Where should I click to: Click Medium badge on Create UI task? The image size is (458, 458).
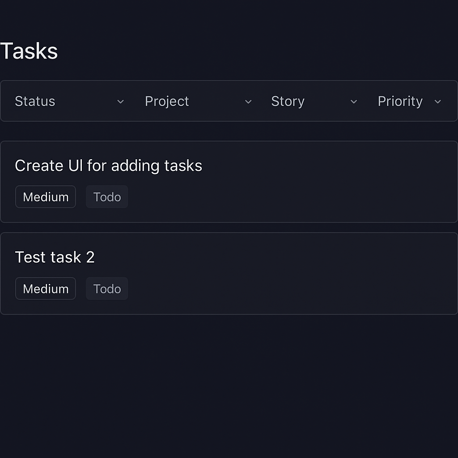(46, 197)
